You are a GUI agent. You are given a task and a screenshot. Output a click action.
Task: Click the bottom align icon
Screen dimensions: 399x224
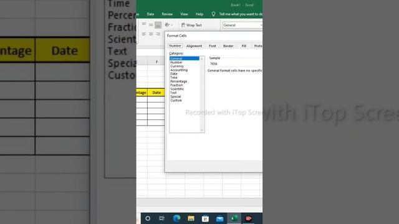pos(158,25)
